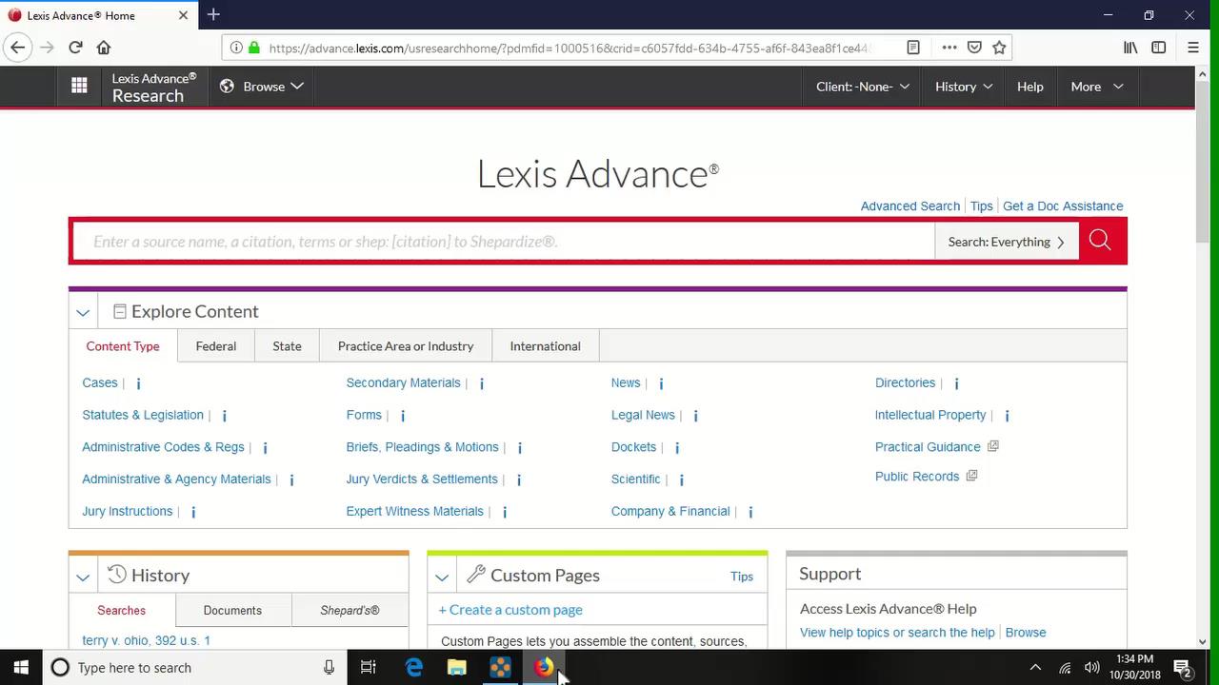This screenshot has width=1219, height=685.
Task: Collapse the Explore Content section
Action: 83,311
